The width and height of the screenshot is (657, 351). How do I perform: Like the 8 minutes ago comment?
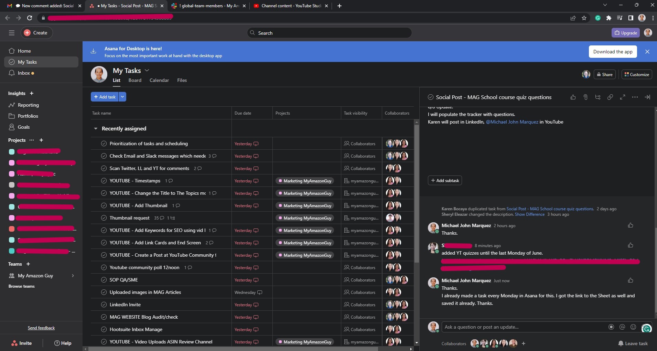tap(631, 245)
